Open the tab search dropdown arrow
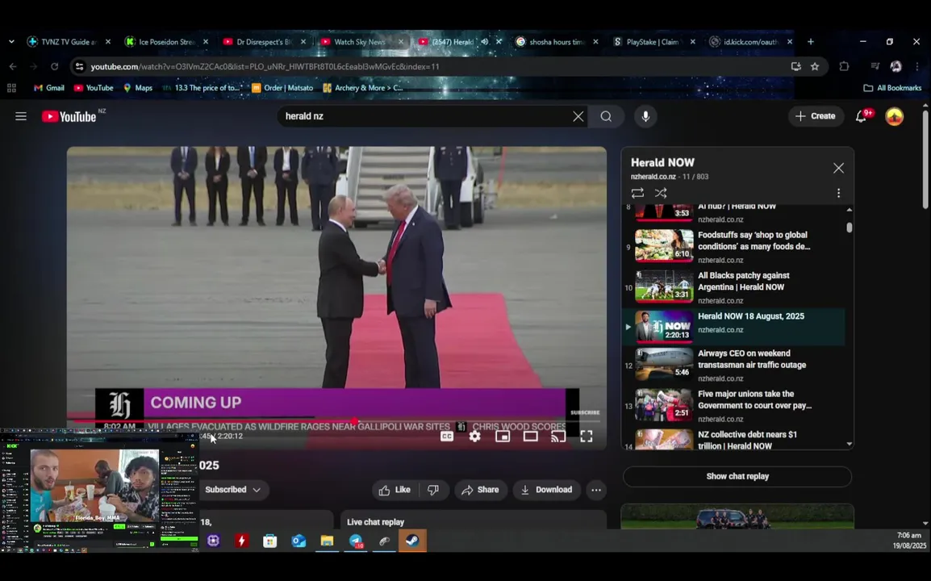 tap(11, 42)
